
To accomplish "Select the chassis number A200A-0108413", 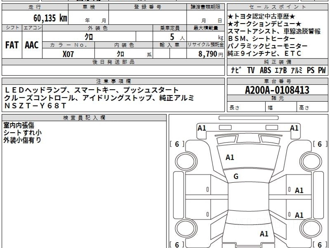I will point(277,90).
